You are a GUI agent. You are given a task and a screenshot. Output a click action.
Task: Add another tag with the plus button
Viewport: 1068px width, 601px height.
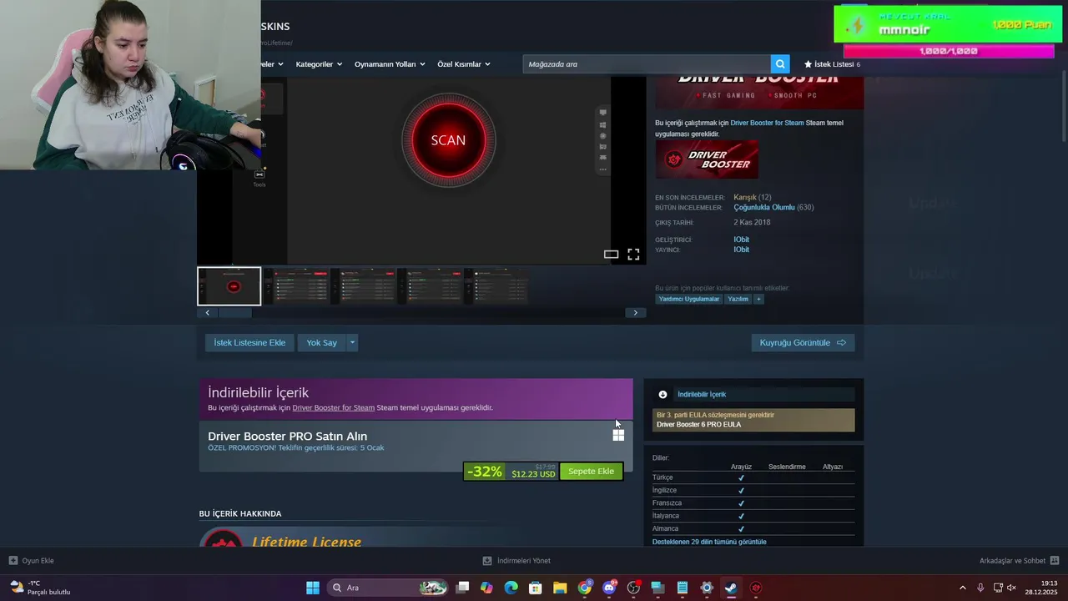[x=758, y=299]
